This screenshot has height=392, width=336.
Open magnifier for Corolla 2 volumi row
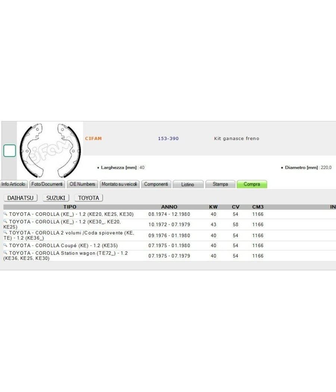pyautogui.click(x=5, y=232)
